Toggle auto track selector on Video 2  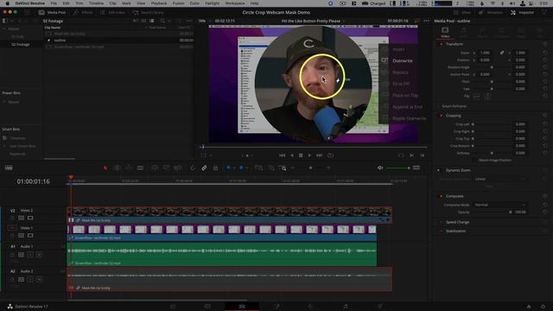[x=21, y=218]
